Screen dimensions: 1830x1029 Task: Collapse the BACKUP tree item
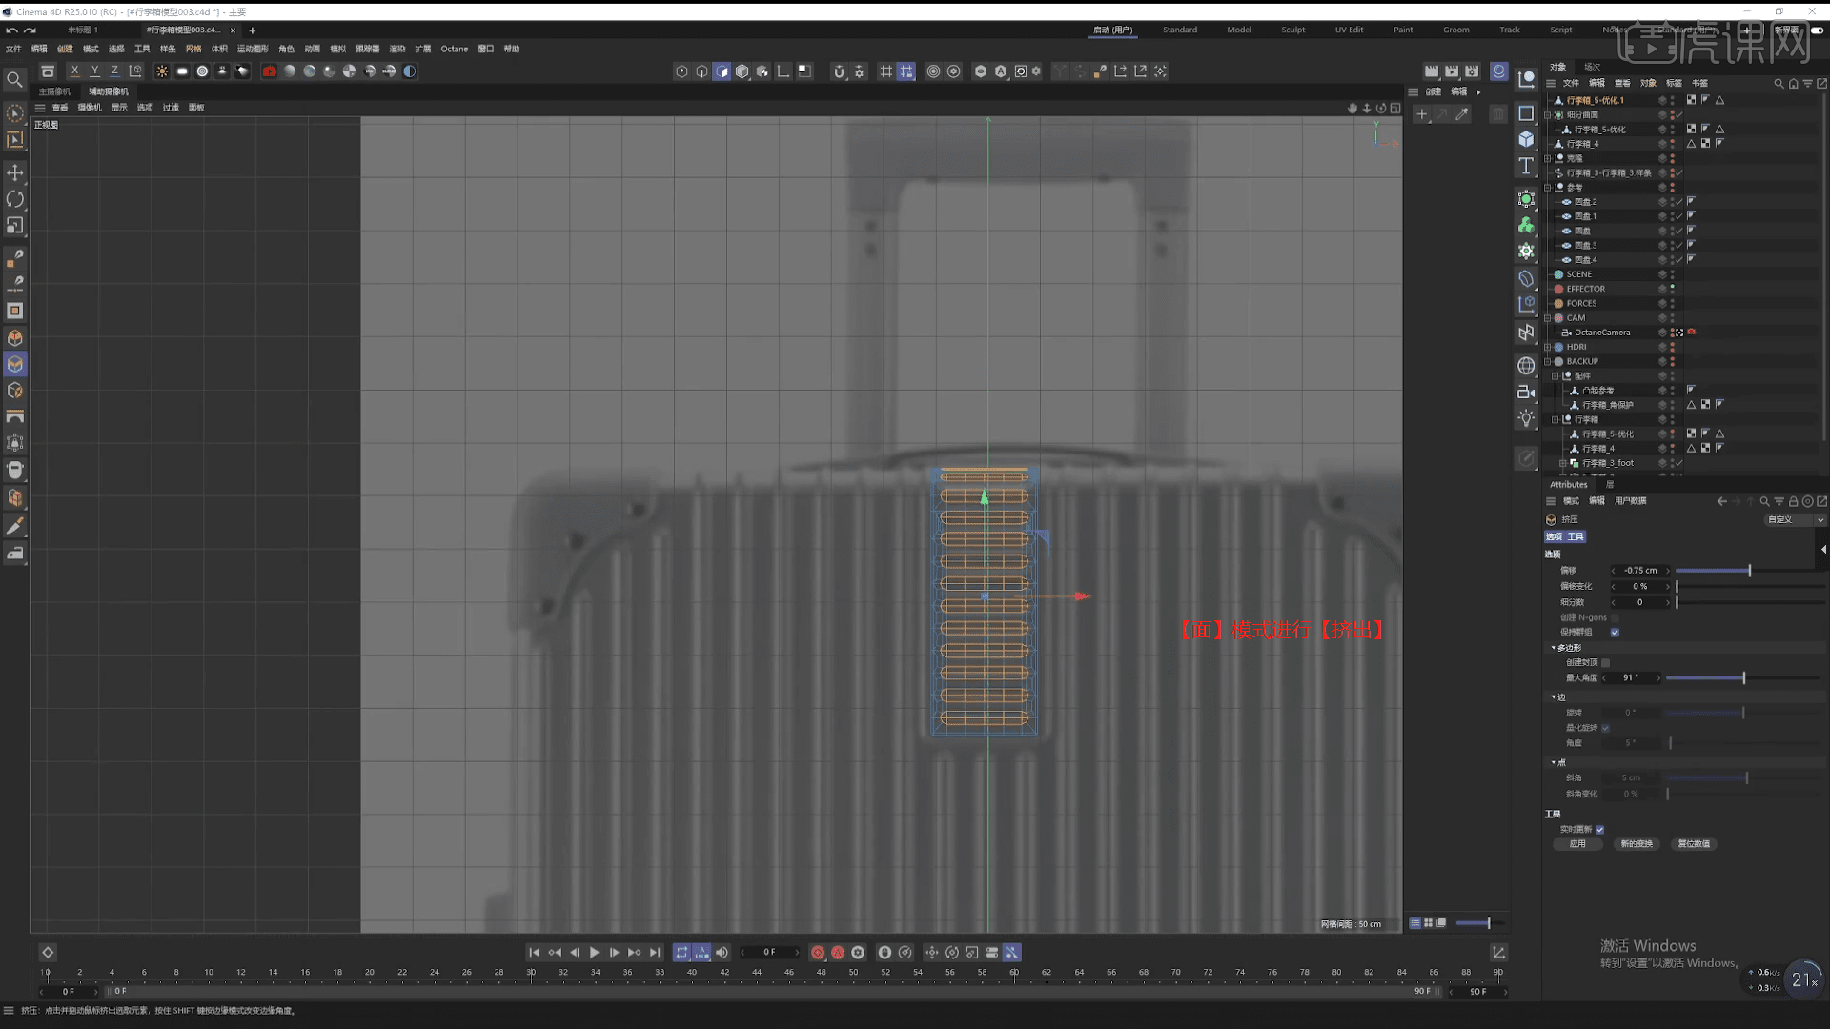pyautogui.click(x=1548, y=362)
